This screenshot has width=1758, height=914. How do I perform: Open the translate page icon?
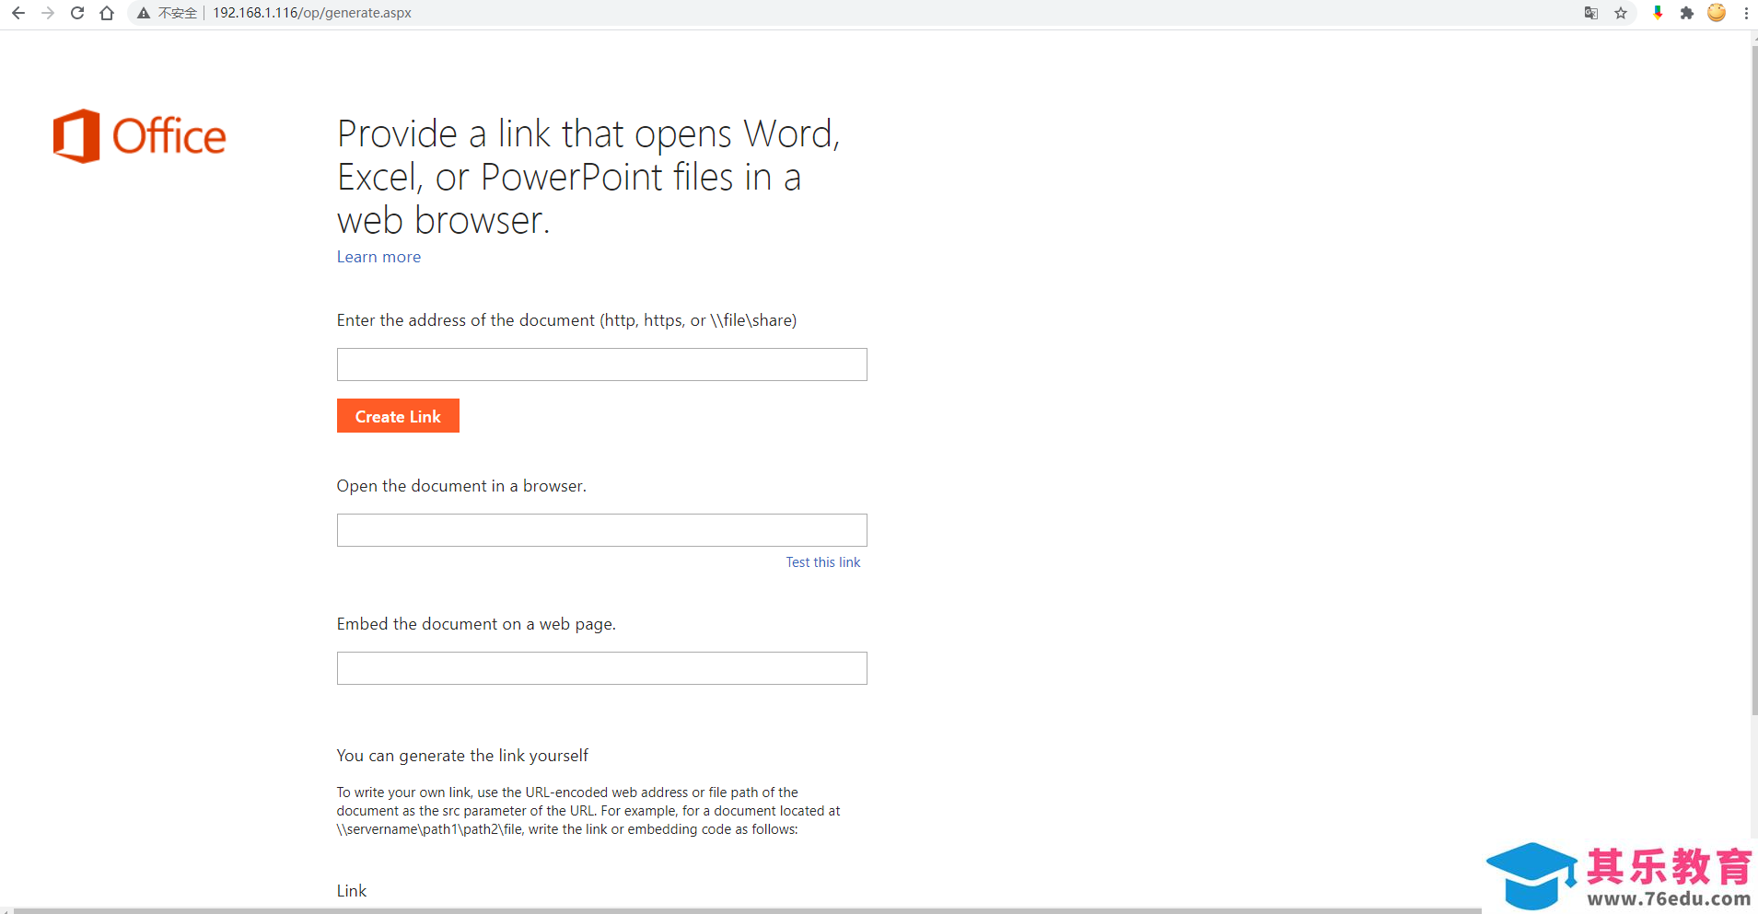pyautogui.click(x=1591, y=13)
